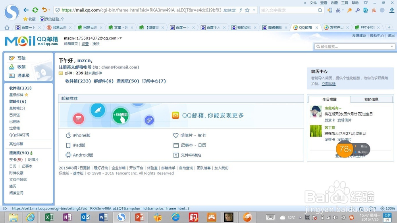This screenshot has width=397, height=223.
Task: Open a new browser tab with plus button
Action: tap(389, 27)
